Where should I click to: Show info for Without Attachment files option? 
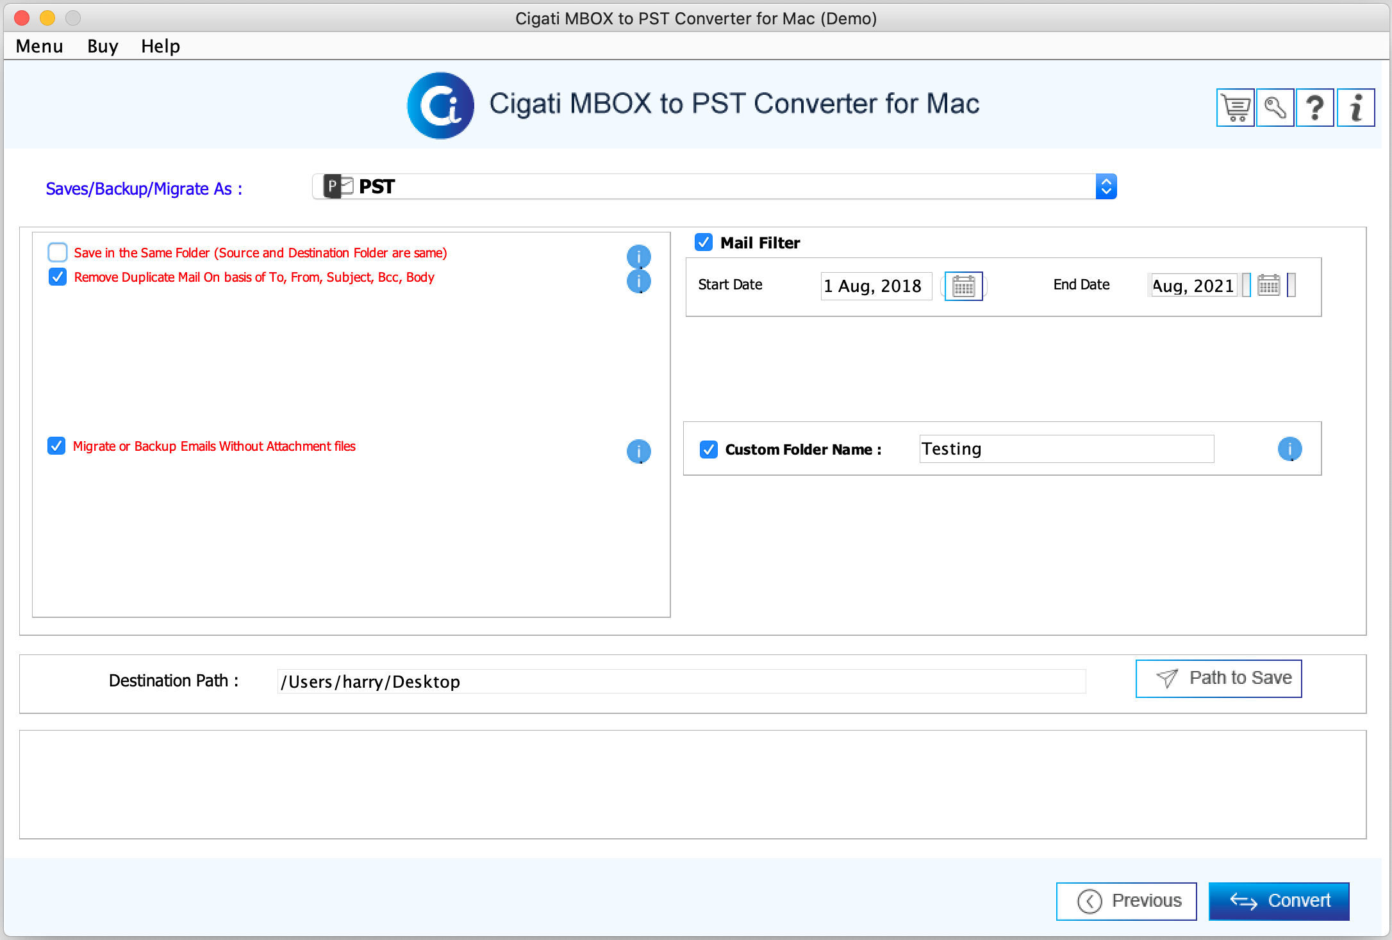(x=638, y=451)
